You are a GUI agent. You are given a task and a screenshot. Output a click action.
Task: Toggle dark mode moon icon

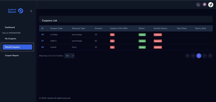(198, 5)
